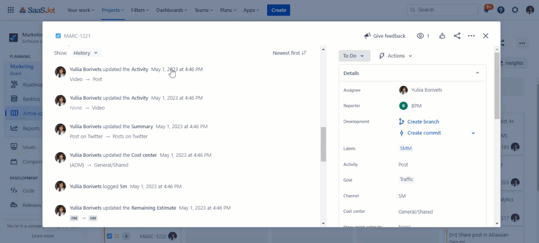Open the user profile avatar in top bar
The image size is (539, 243).
(x=530, y=10)
